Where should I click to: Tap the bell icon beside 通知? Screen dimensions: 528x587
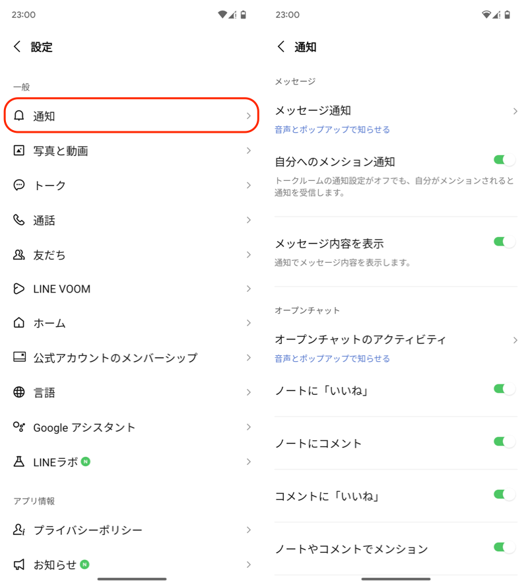click(x=19, y=116)
